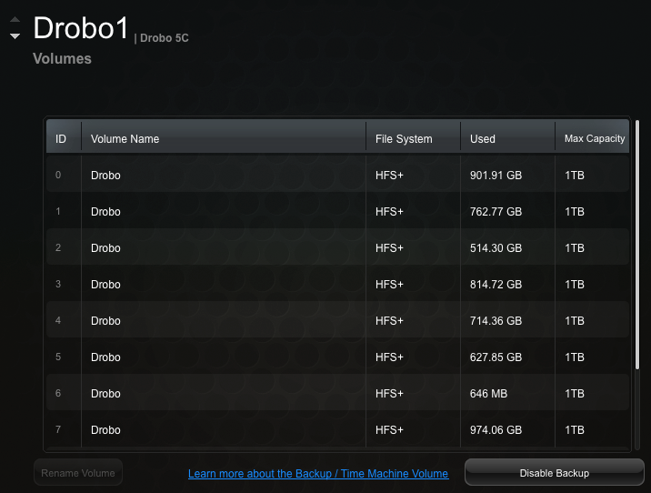Click the down arrow beside Drobo1
The image size is (651, 493).
click(15, 36)
